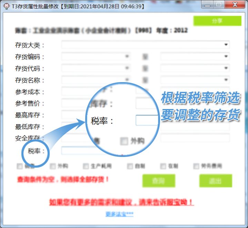Open the 存货编码 starting-value dropdown
This screenshot has width=248, height=228.
[x=127, y=57]
